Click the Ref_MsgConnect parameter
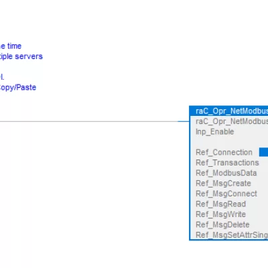268x268 pixels. pos(226,194)
